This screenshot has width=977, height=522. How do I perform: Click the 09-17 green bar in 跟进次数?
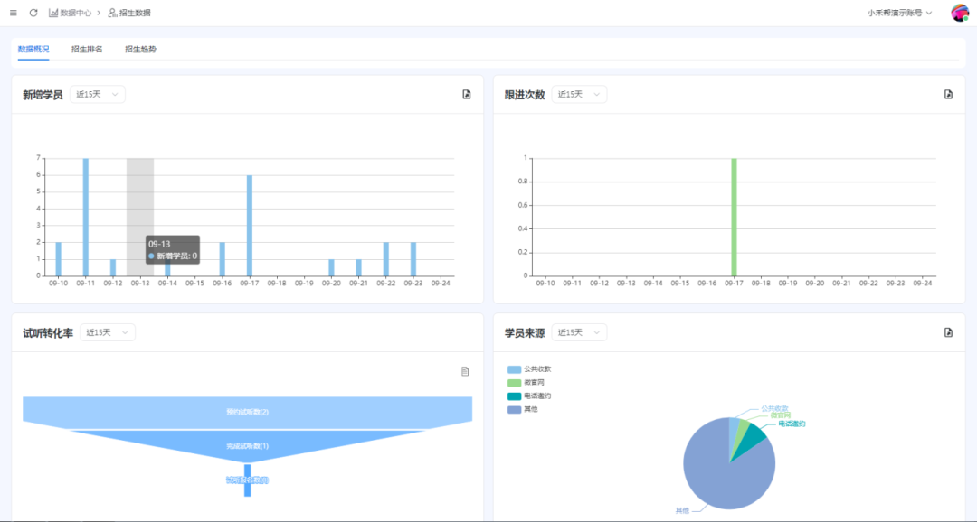[734, 217]
